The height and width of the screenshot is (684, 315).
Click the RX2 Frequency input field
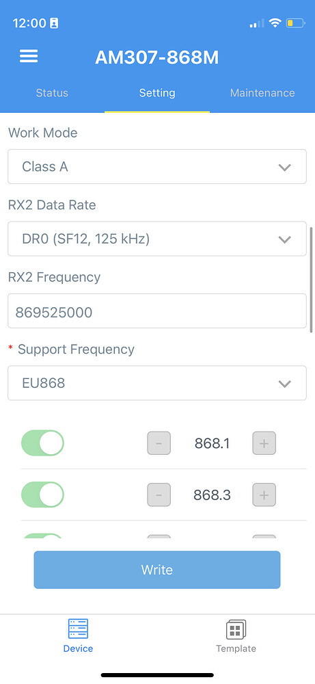pos(157,311)
